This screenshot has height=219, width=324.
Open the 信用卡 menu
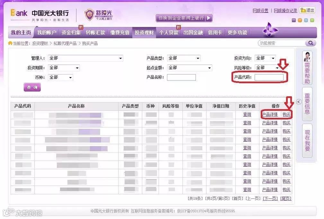coord(215,32)
